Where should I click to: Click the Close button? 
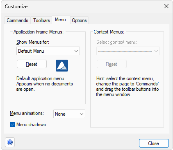pos(154,143)
